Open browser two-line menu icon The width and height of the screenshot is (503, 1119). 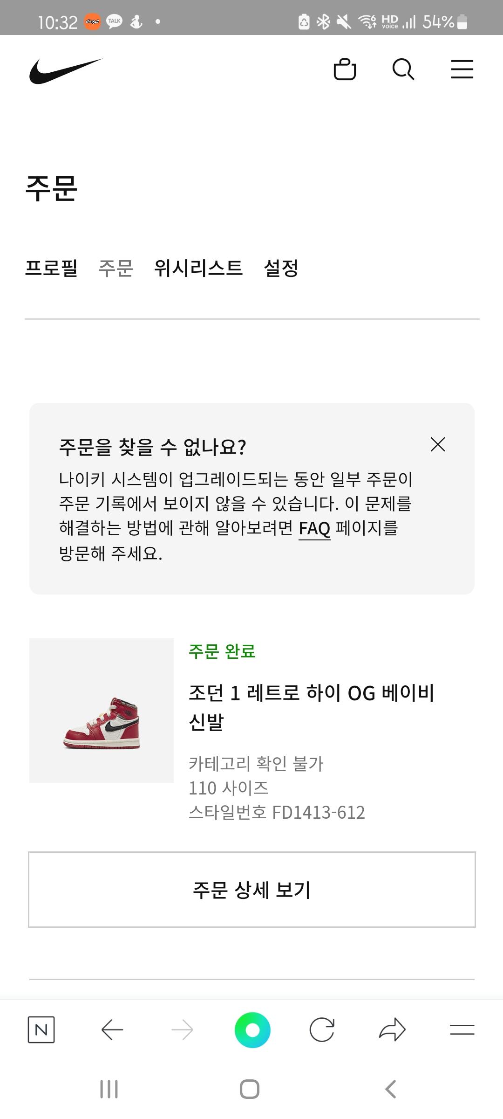[462, 1029]
